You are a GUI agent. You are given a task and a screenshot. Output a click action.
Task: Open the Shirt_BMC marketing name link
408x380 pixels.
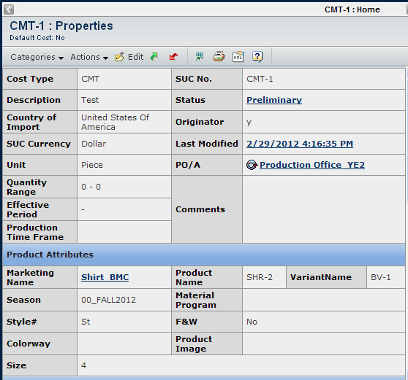(105, 277)
